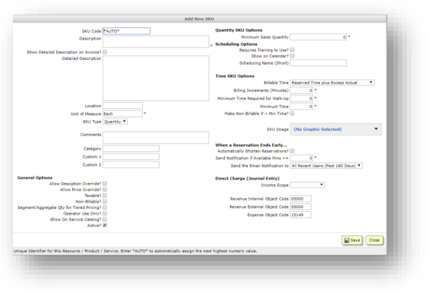The image size is (432, 291).
Task: Click the Detailed Description text area
Action: click(x=156, y=78)
